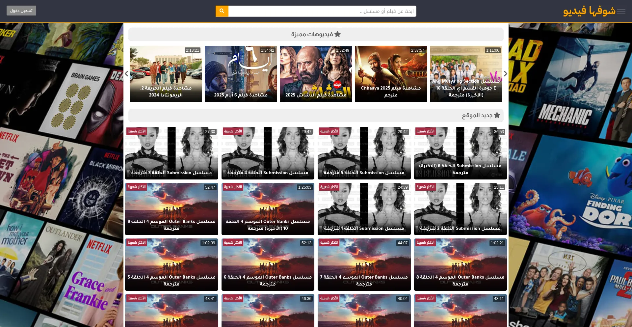
Task: Open Outer Banks season 4 episode 10 finale
Action: pos(268,209)
